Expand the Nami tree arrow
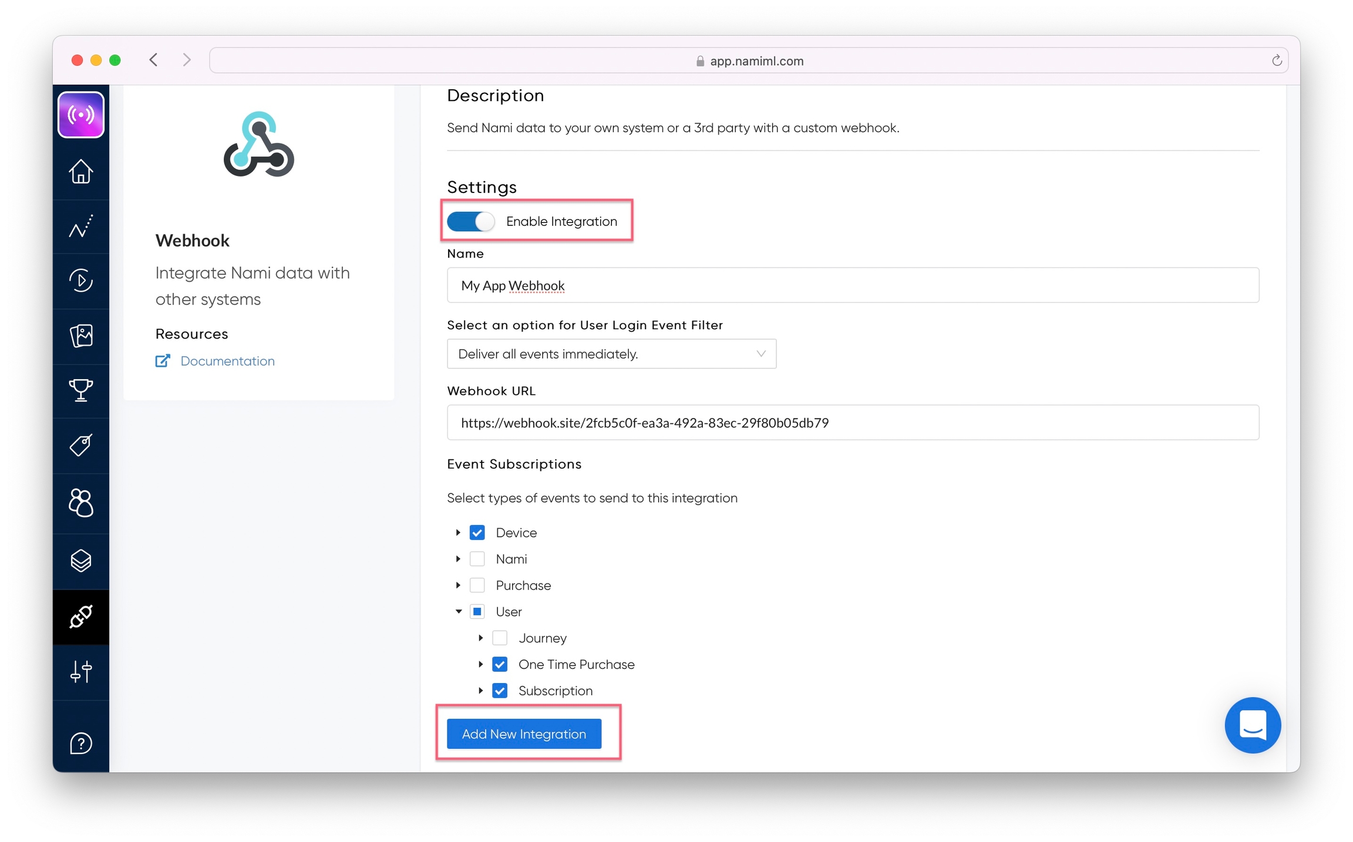Screen dimensions: 1353x842 tap(458, 559)
